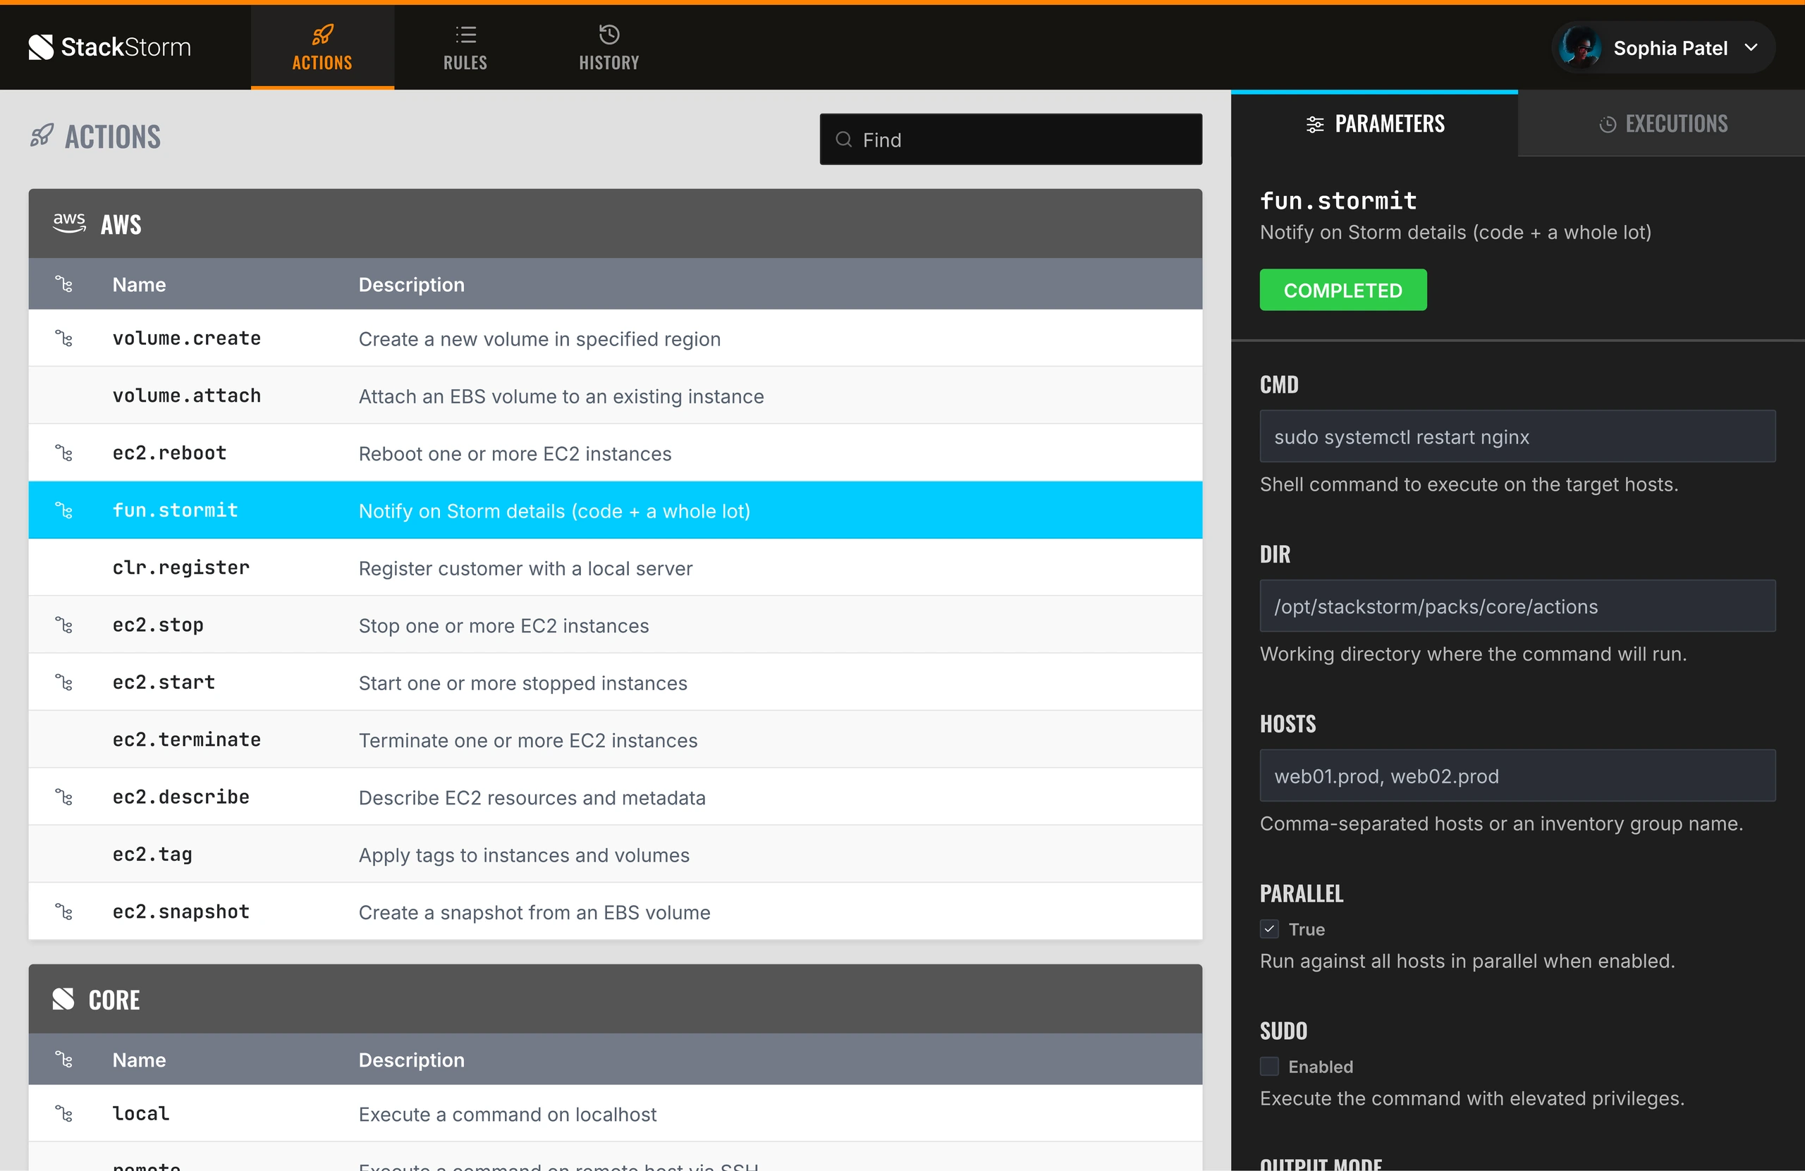
Task: Open the History tab
Action: pos(609,48)
